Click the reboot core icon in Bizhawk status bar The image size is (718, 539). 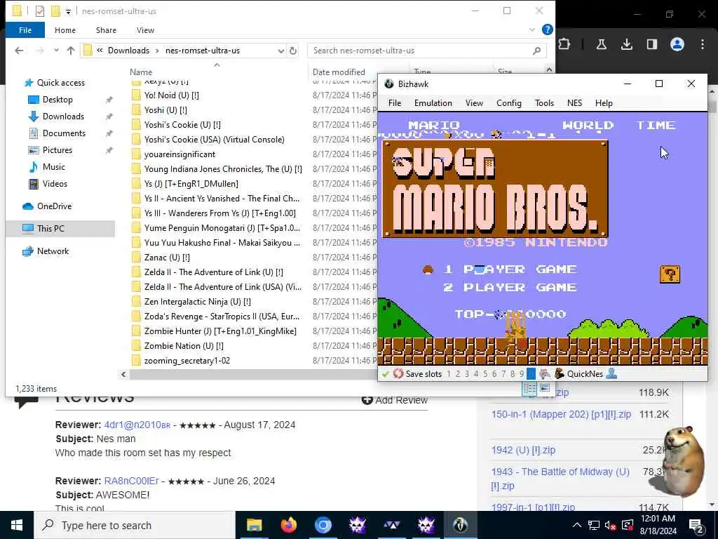click(x=398, y=374)
